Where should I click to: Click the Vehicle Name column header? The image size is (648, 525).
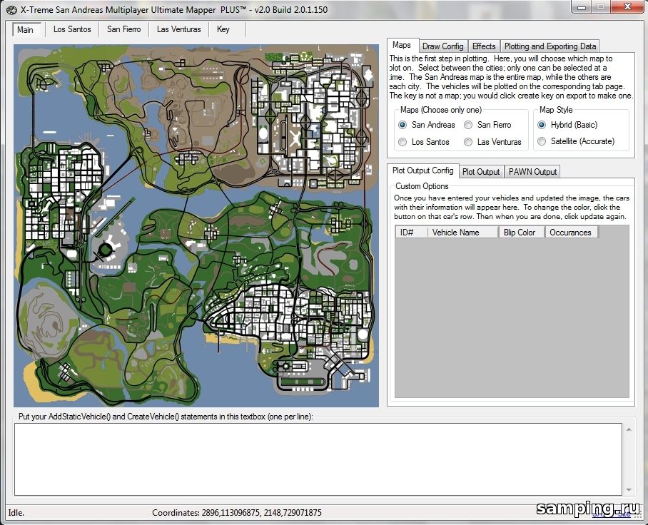(463, 232)
